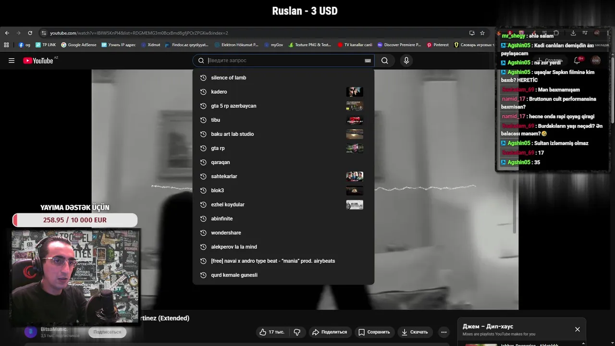This screenshot has height=346, width=615.
Task: Open the Elektron Hökumət P... bookmark
Action: [236, 45]
